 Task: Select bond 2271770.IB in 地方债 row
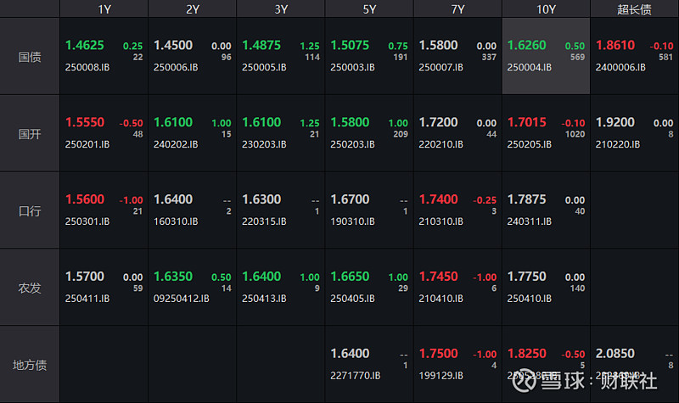[x=356, y=375]
